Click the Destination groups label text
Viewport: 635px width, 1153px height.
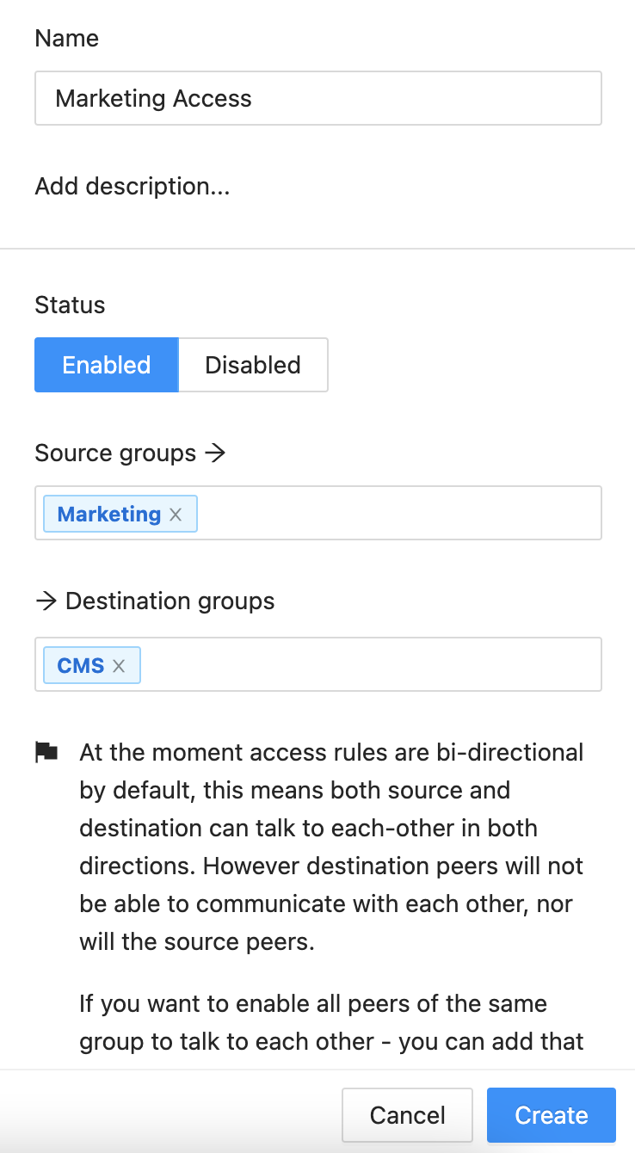click(170, 601)
